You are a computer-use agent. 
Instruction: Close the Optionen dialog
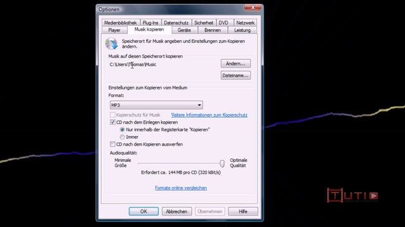tap(252, 8)
